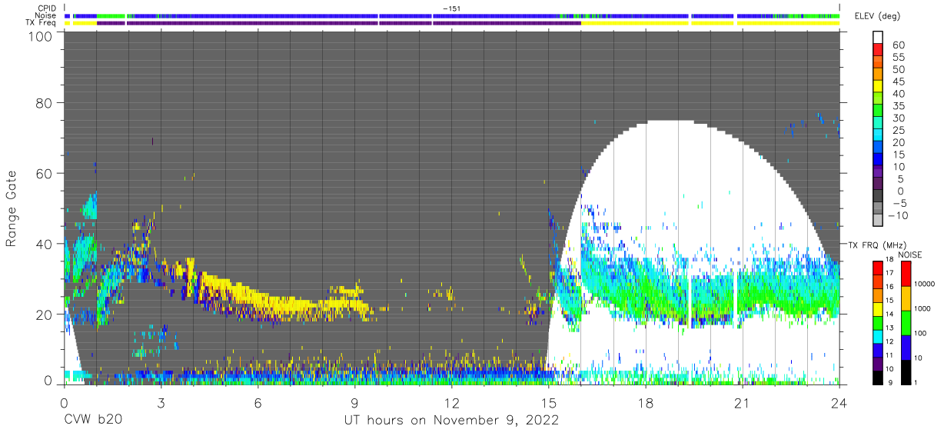The image size is (944, 436).
Task: Select the UT hours on November 9, 2022 title
Action: point(450,421)
